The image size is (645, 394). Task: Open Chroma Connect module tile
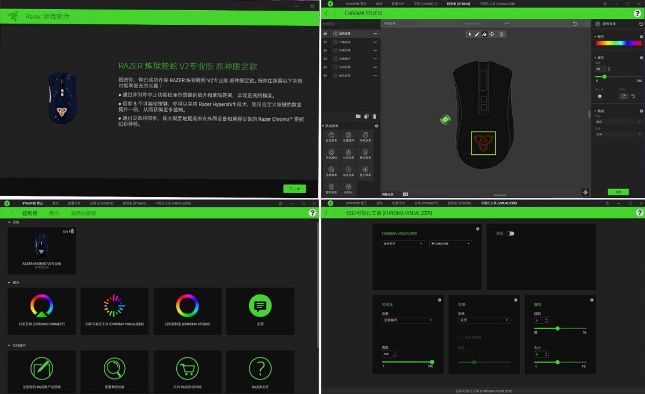click(41, 311)
